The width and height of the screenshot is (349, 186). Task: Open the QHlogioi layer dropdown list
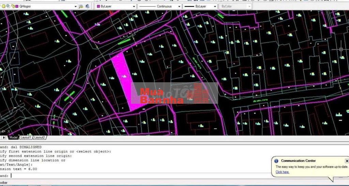(76, 6)
